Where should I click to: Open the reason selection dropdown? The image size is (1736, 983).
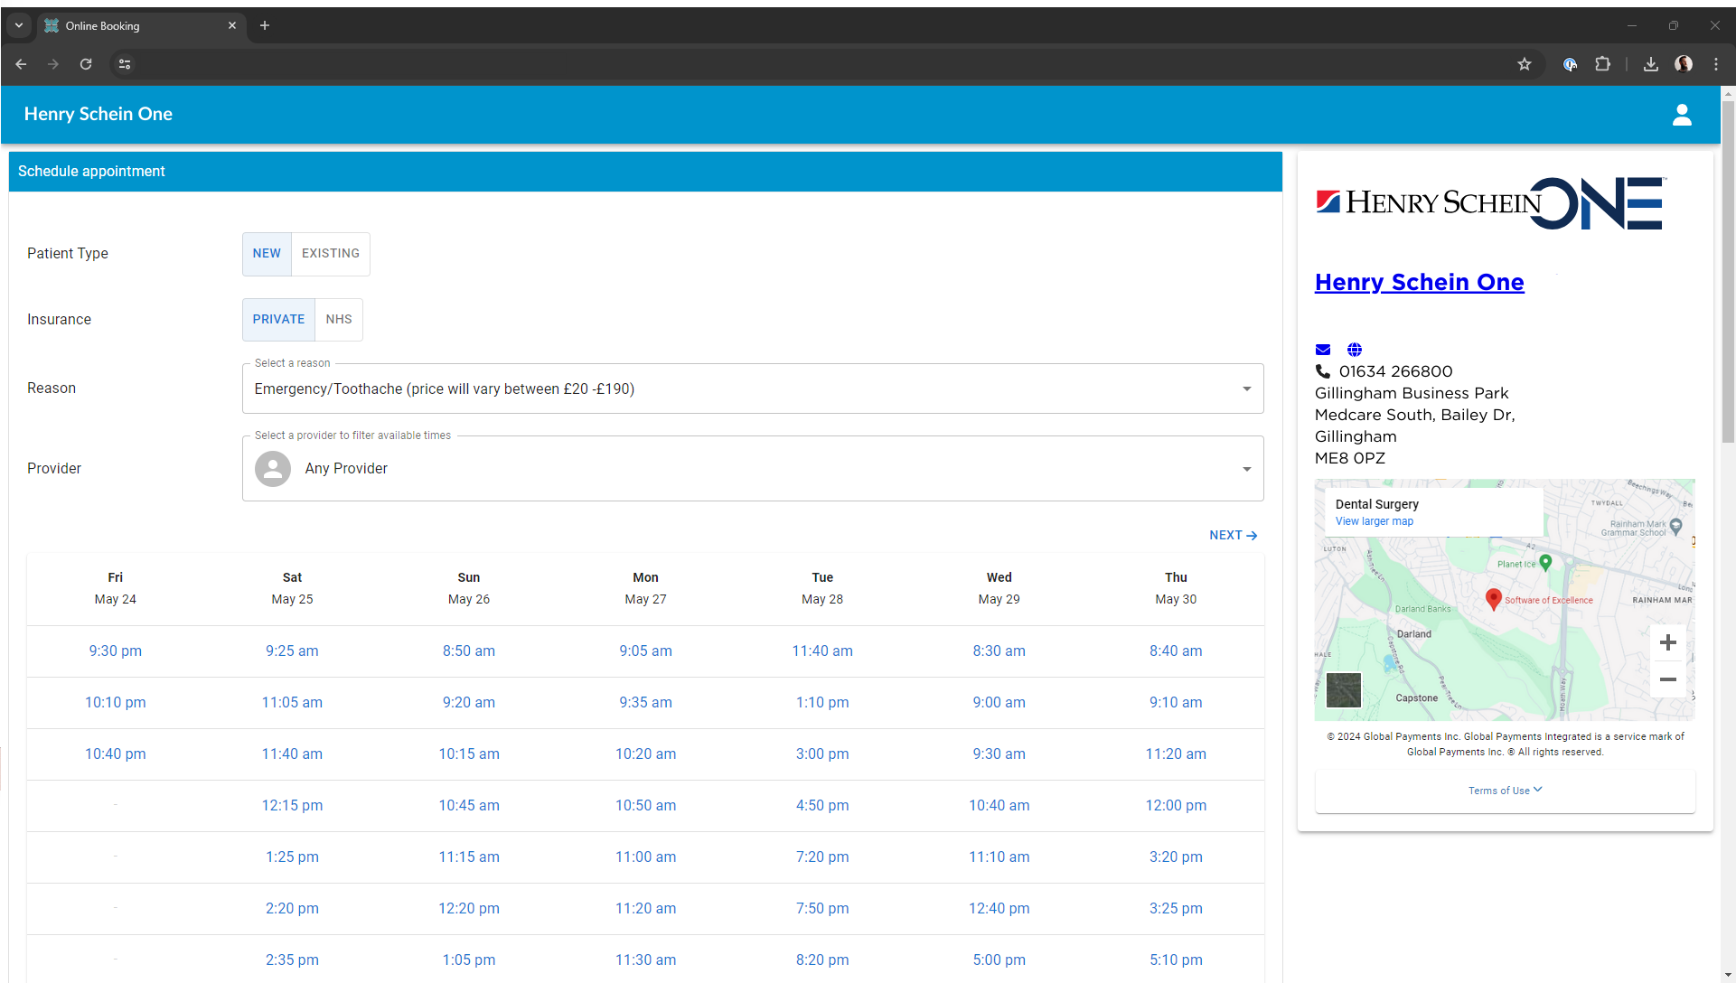[1247, 389]
